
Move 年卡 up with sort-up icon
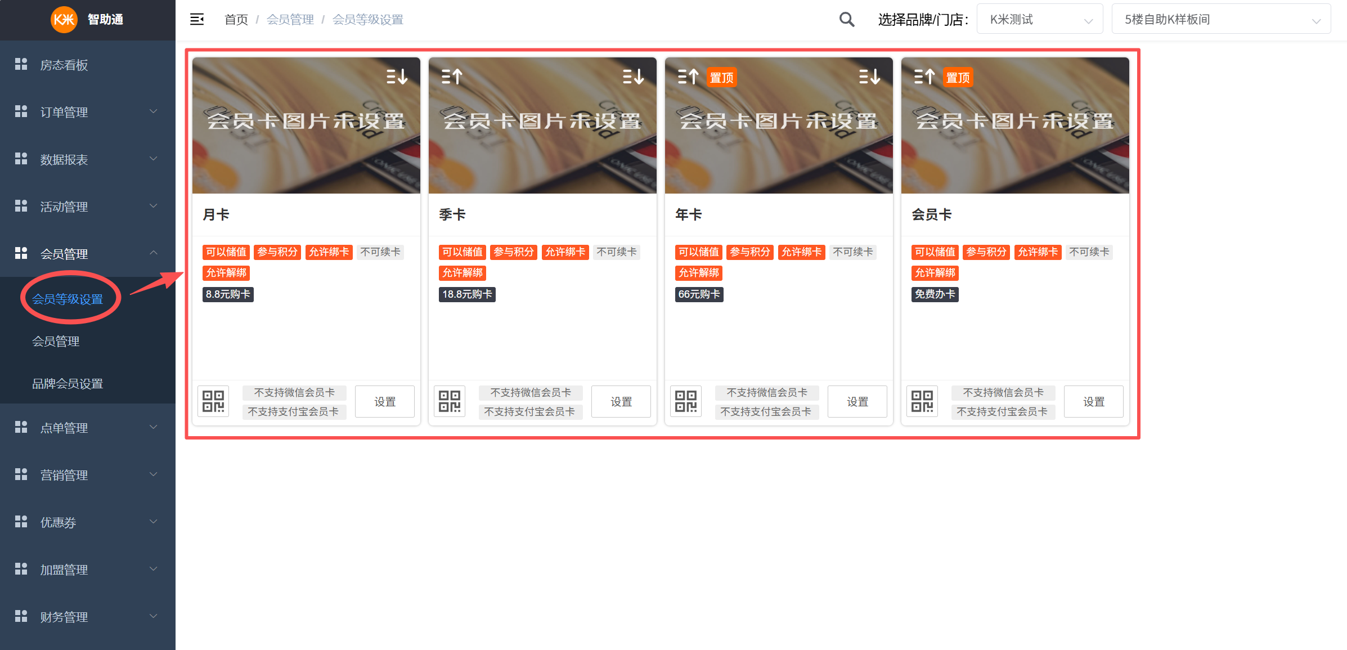pyautogui.click(x=688, y=77)
